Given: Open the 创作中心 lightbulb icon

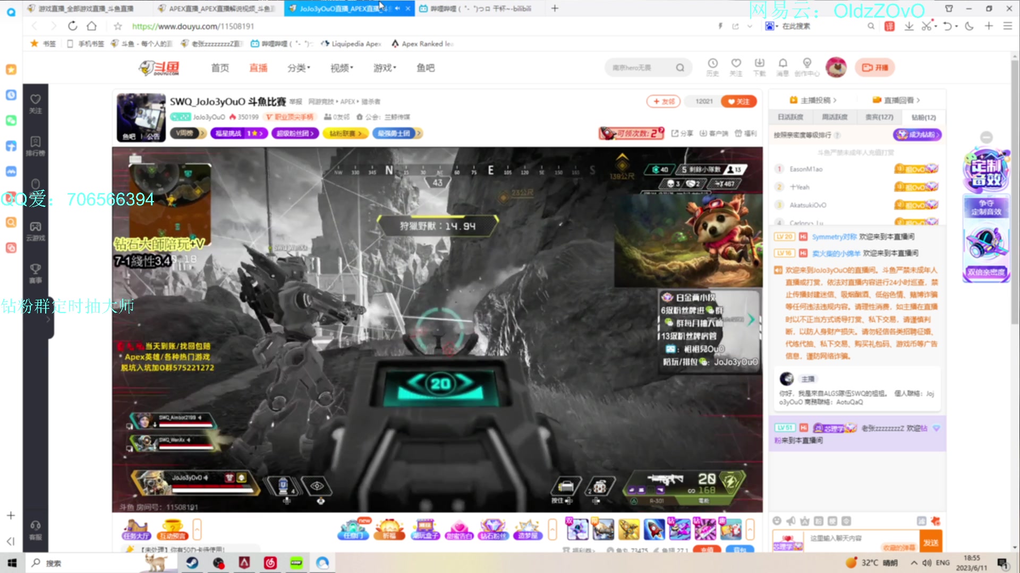Looking at the screenshot, I should [x=807, y=67].
